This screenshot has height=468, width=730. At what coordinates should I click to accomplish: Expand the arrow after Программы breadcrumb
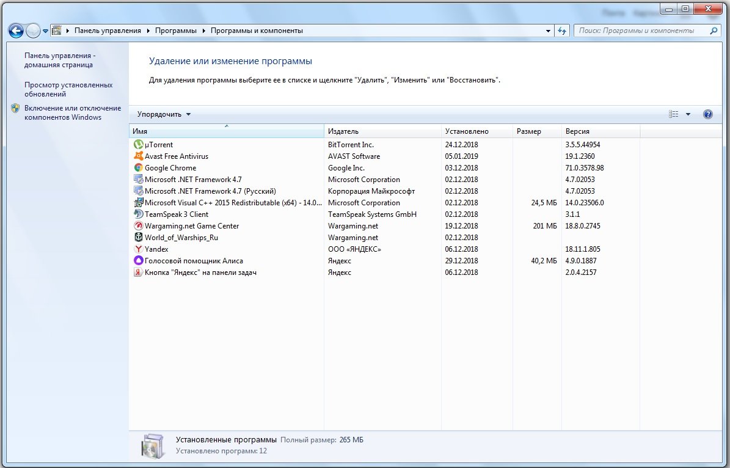203,31
